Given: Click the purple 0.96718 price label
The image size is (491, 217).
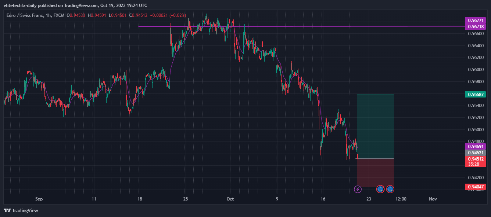Looking at the screenshot, I should click(476, 27).
